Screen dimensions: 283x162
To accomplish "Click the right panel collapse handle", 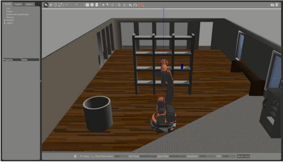I will [x=282, y=81].
